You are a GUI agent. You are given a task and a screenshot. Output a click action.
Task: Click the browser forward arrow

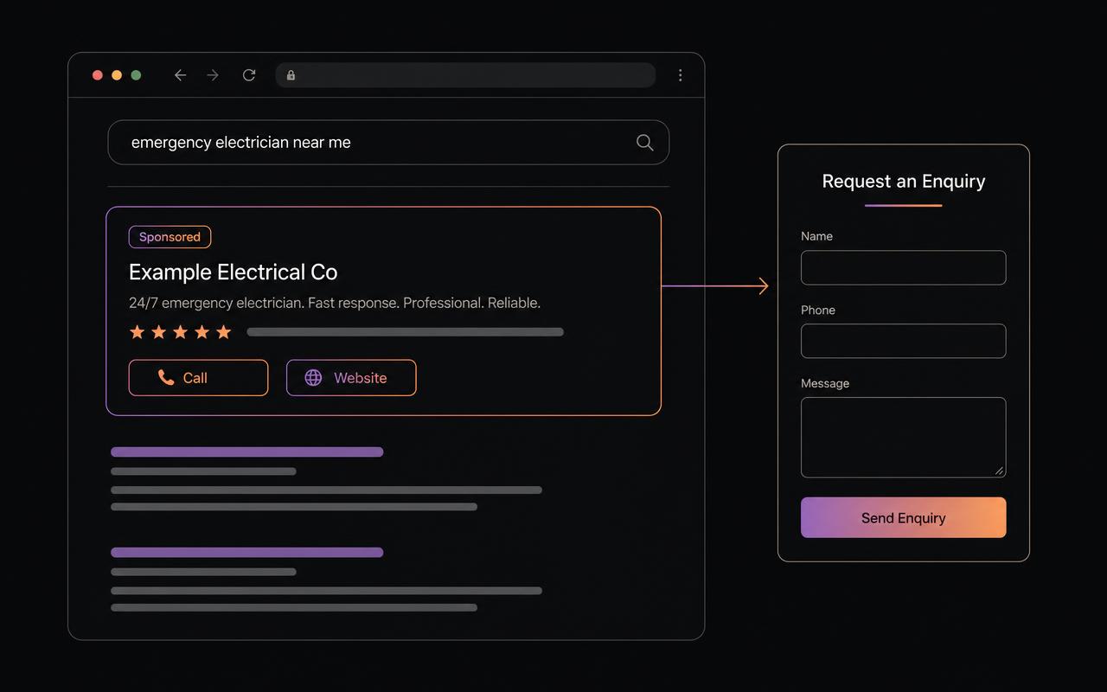(213, 75)
